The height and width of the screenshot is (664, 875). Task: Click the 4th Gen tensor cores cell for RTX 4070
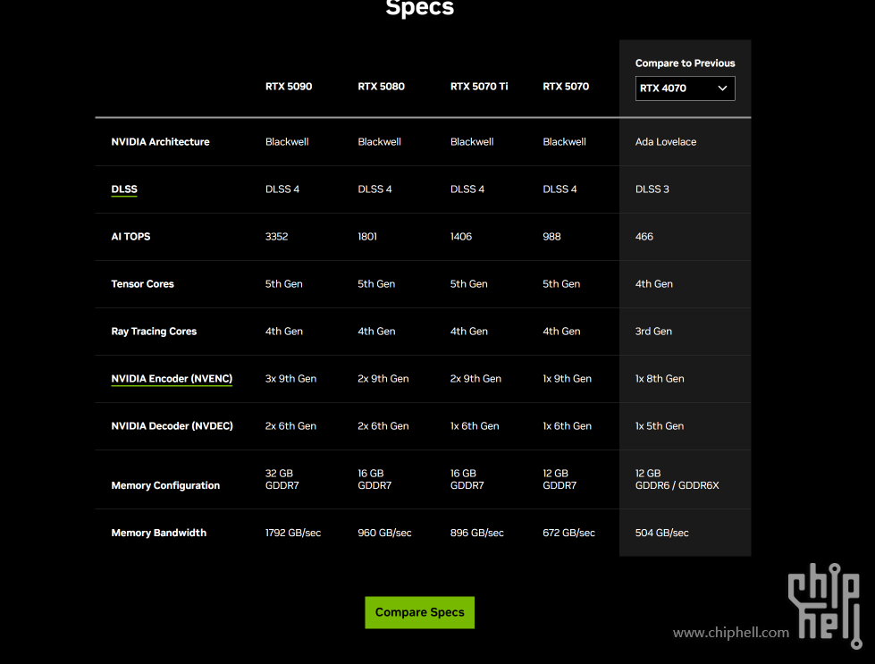pyautogui.click(x=654, y=284)
